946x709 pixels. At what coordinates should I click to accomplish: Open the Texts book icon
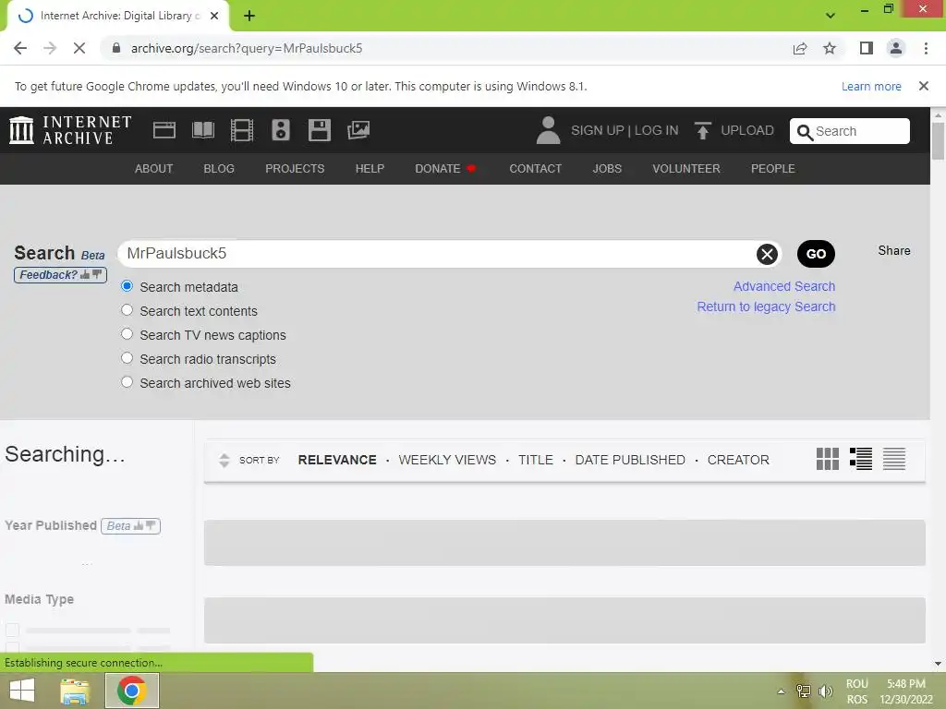pyautogui.click(x=202, y=130)
